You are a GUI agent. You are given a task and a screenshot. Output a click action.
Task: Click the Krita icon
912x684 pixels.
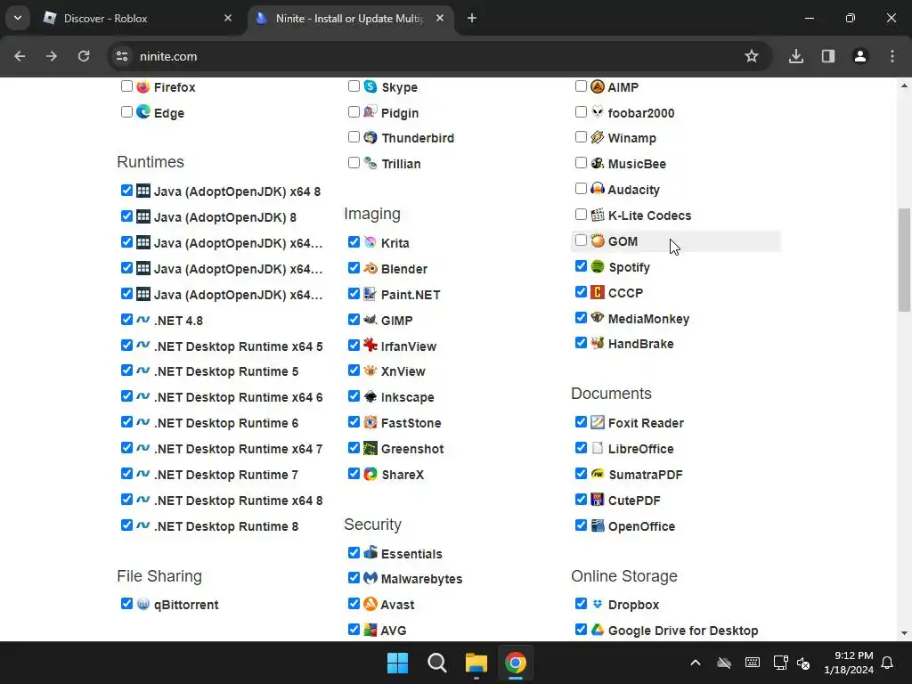pos(370,242)
